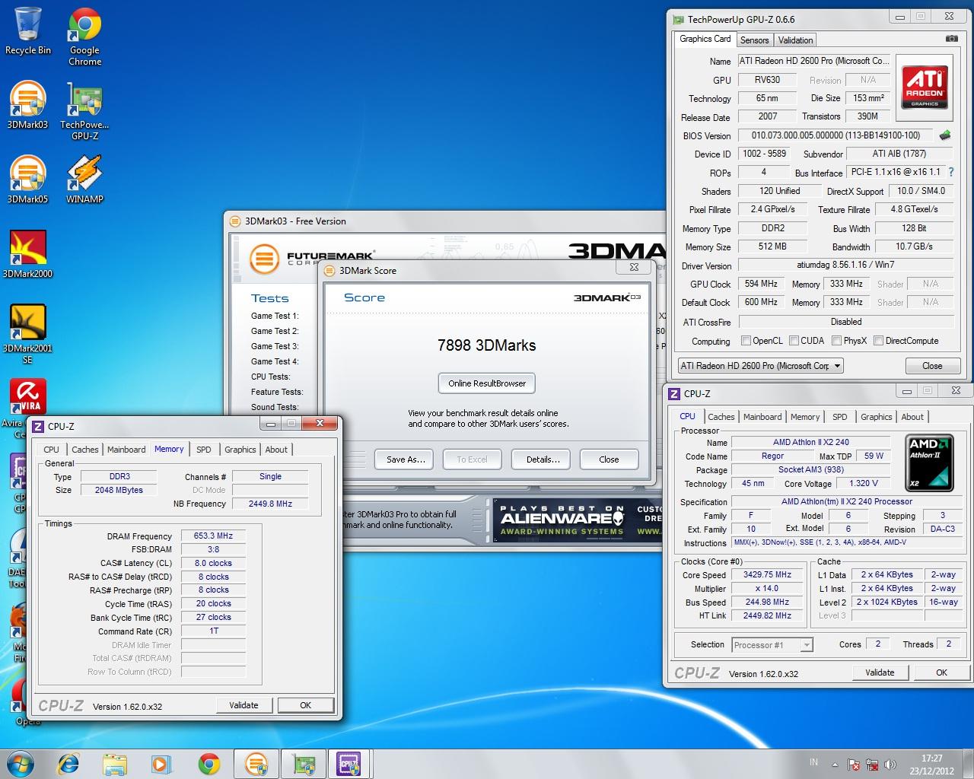Open the Google Chrome desktop shortcut
Image resolution: width=974 pixels, height=779 pixels.
click(84, 37)
